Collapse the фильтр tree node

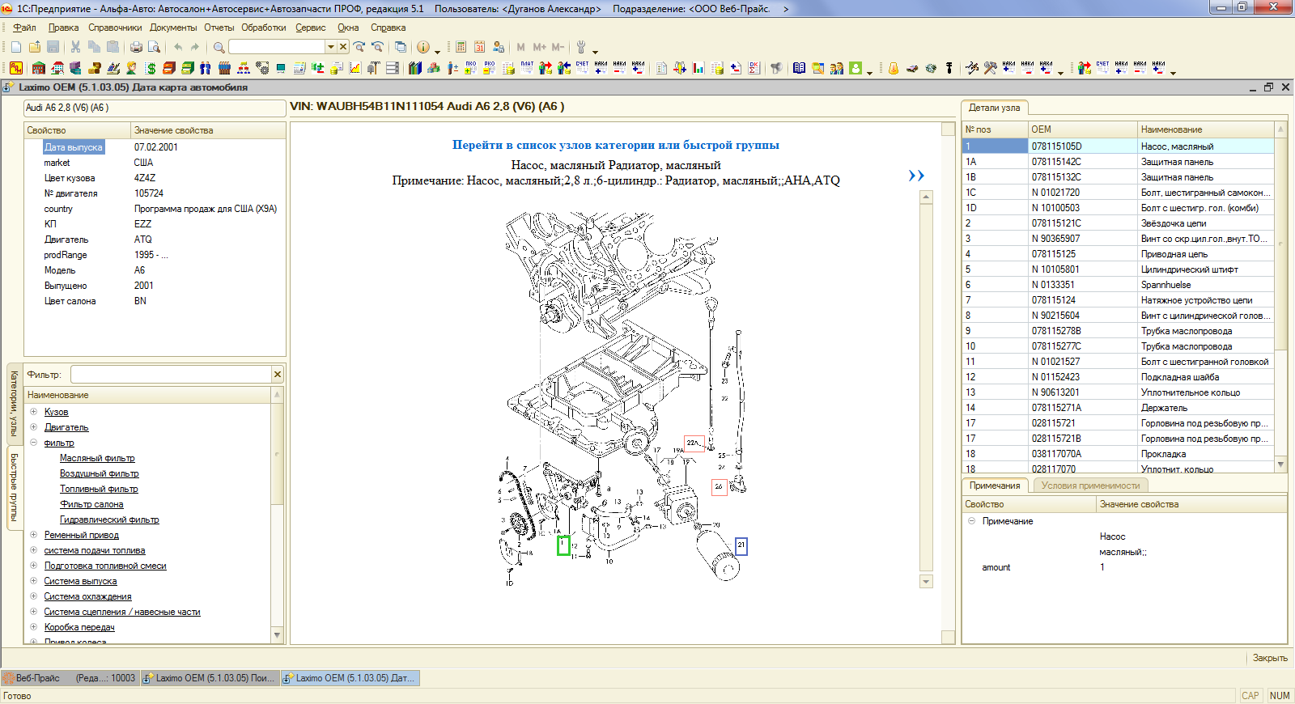(x=34, y=443)
